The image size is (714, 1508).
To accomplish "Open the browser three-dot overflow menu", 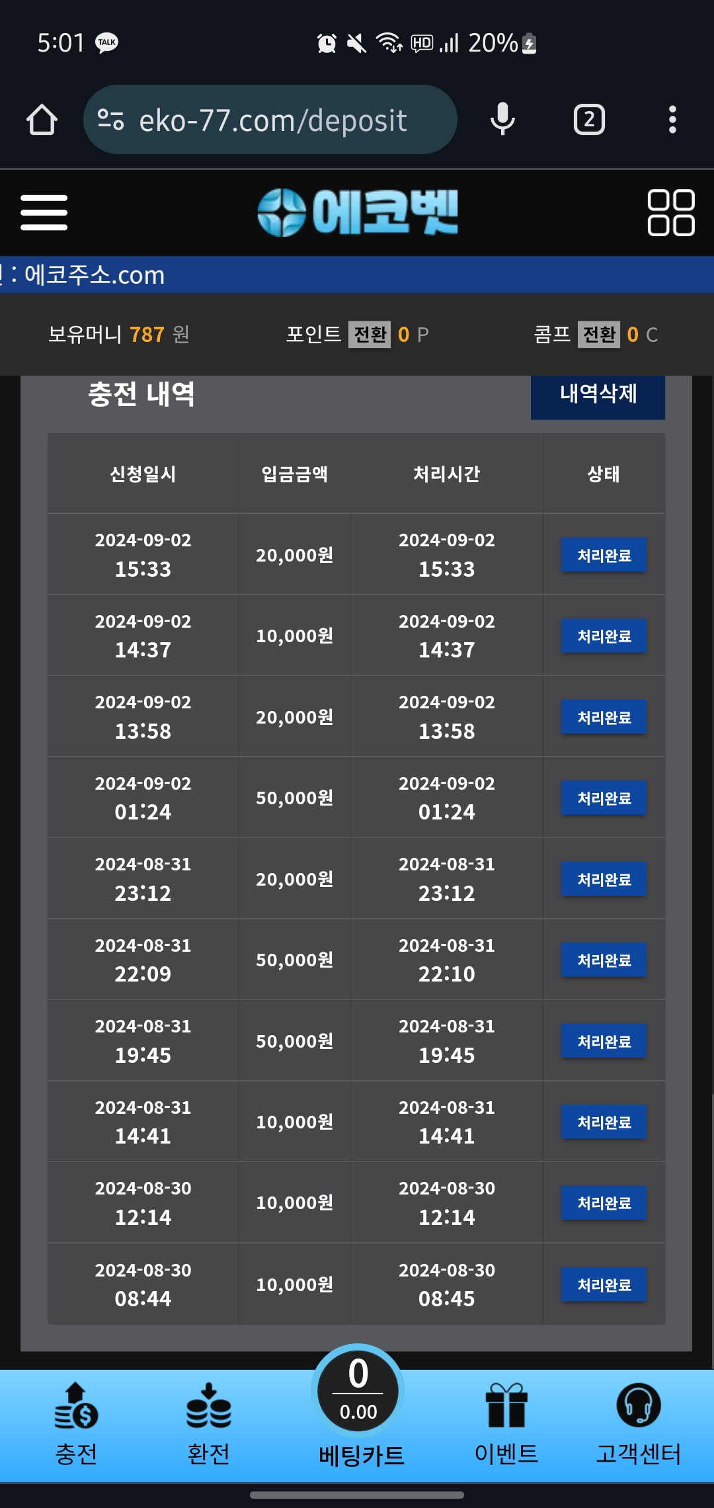I will 672,120.
